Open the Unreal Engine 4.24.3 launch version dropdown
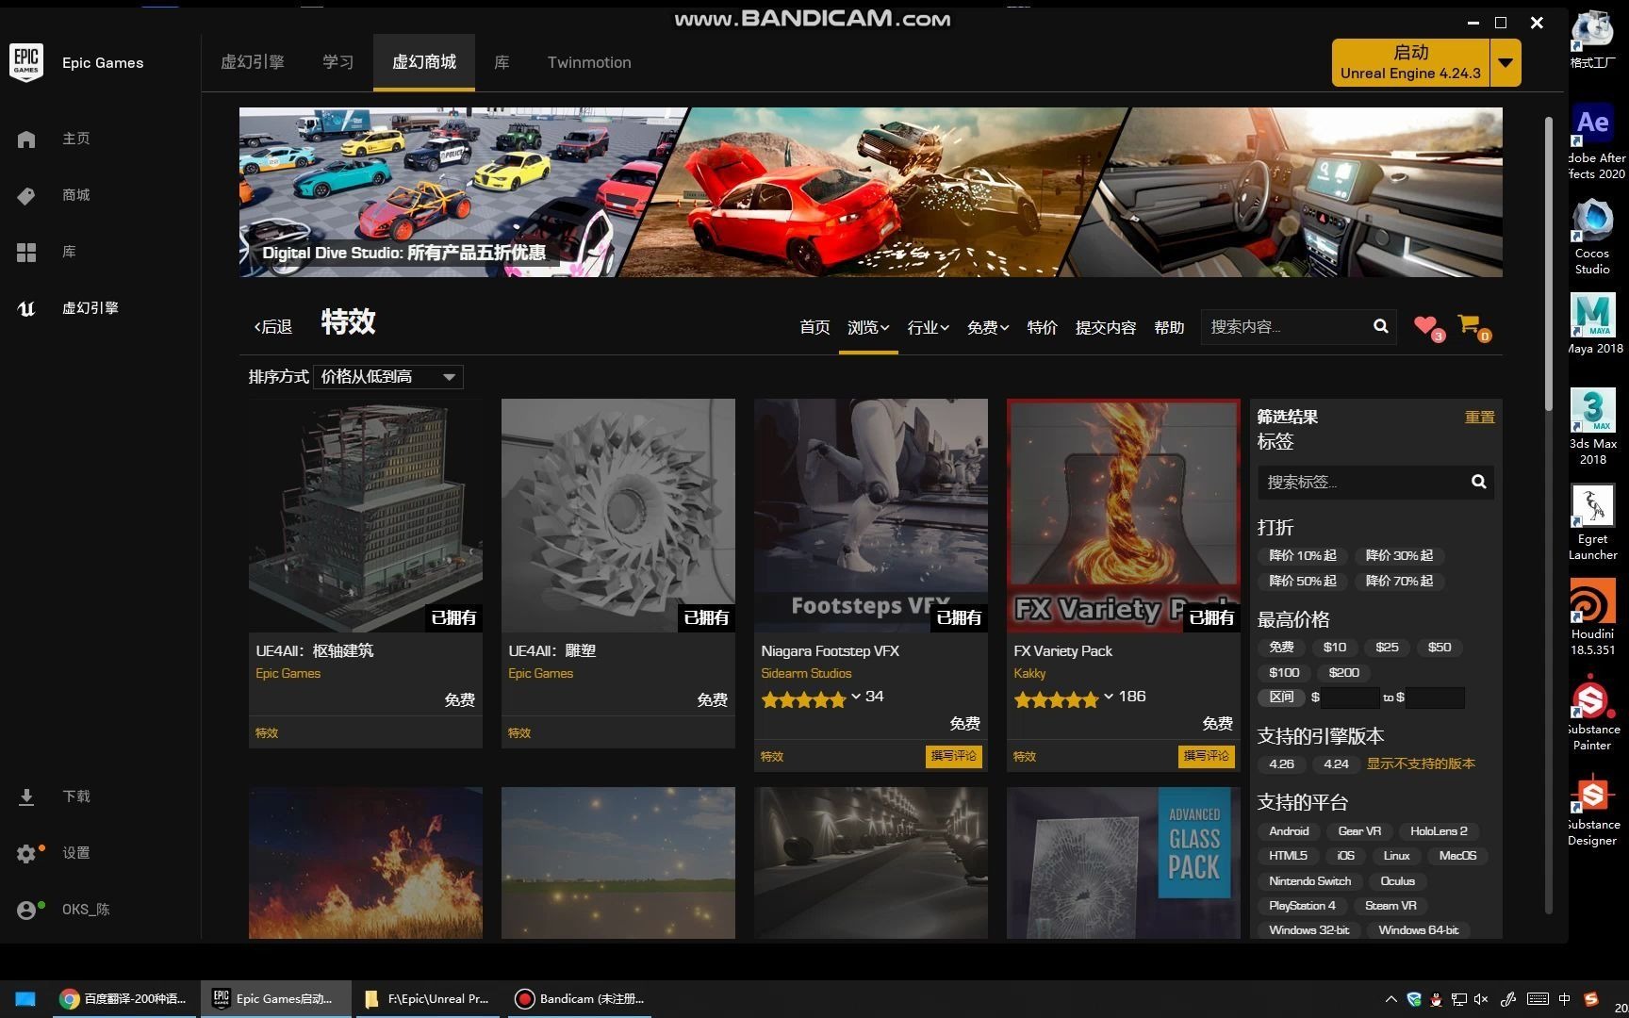The image size is (1629, 1018). (1506, 62)
